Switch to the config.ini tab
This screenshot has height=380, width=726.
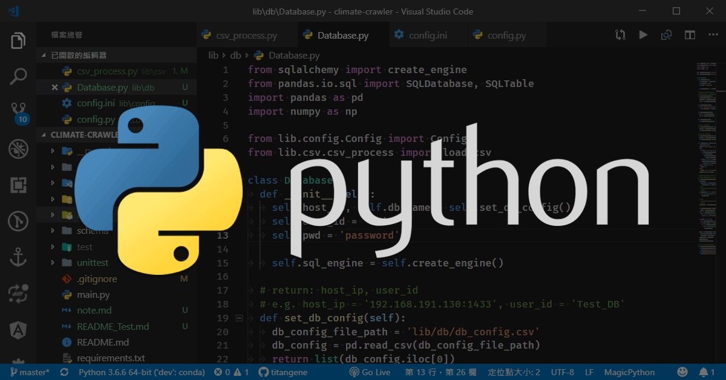(x=428, y=34)
